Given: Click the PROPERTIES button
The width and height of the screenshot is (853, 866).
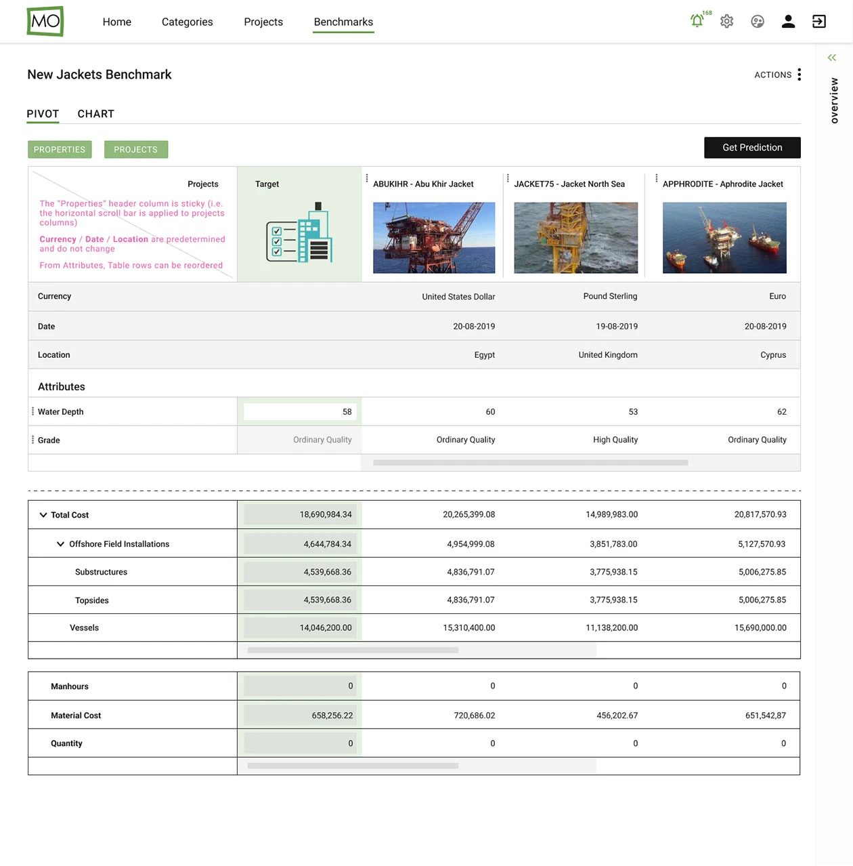Looking at the screenshot, I should (x=60, y=149).
